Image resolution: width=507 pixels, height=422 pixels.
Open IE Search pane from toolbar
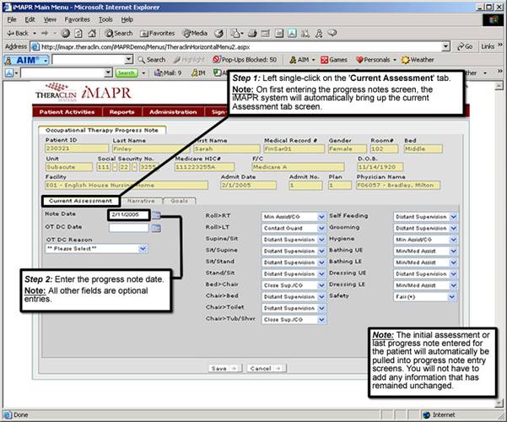[x=119, y=33]
